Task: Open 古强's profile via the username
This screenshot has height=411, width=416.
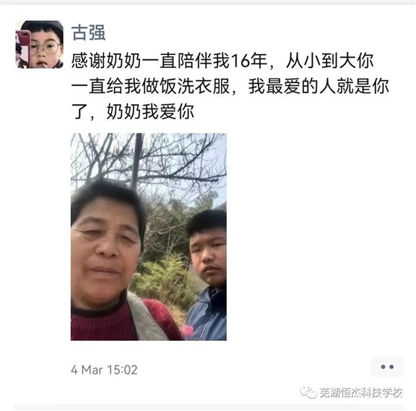Action: (88, 33)
